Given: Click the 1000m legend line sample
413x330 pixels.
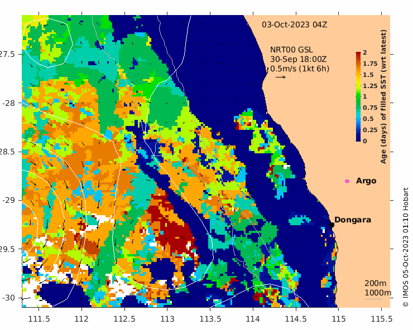Looking at the screenshot, I should tap(373, 299).
